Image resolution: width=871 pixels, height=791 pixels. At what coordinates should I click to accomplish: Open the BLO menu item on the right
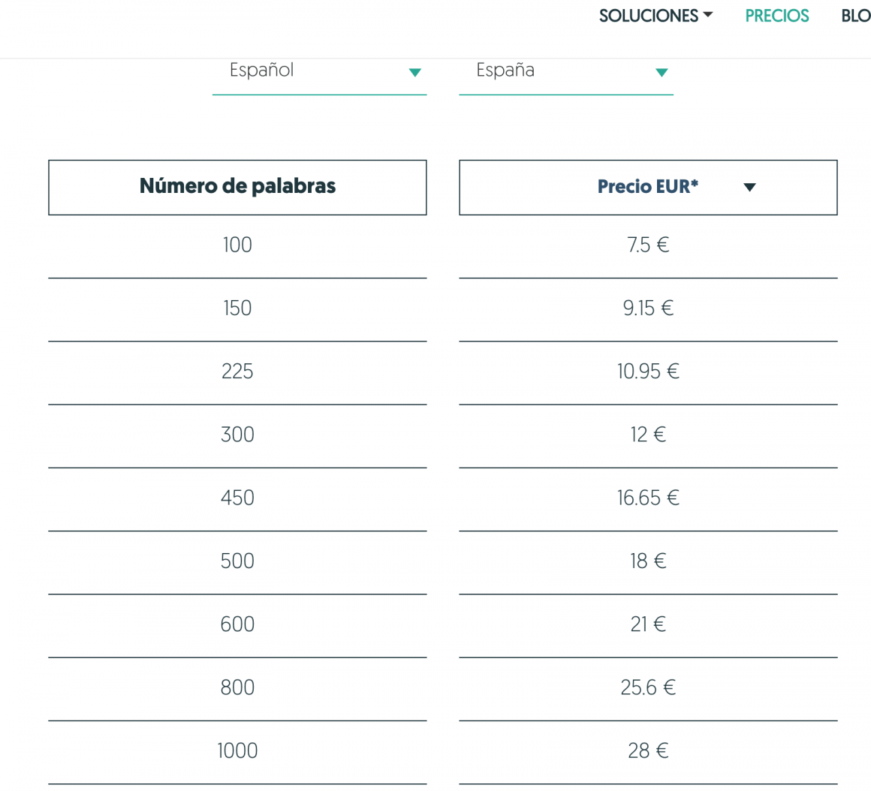click(856, 15)
